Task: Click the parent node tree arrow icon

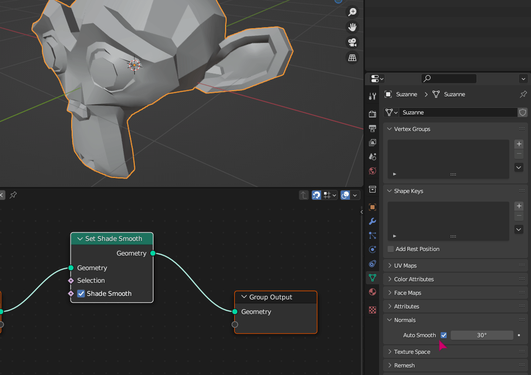Action: 304,195
